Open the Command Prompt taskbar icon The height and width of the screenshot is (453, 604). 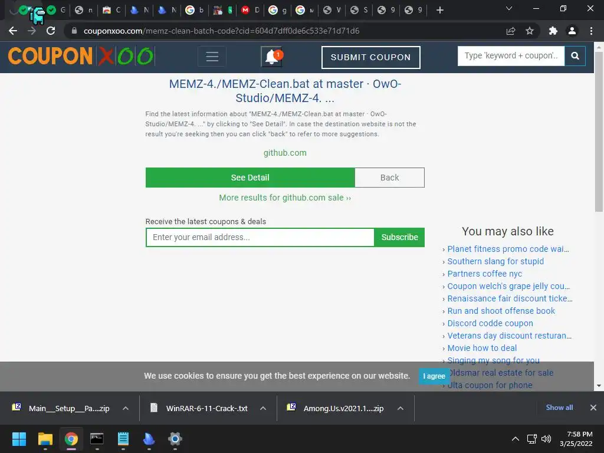(x=97, y=439)
